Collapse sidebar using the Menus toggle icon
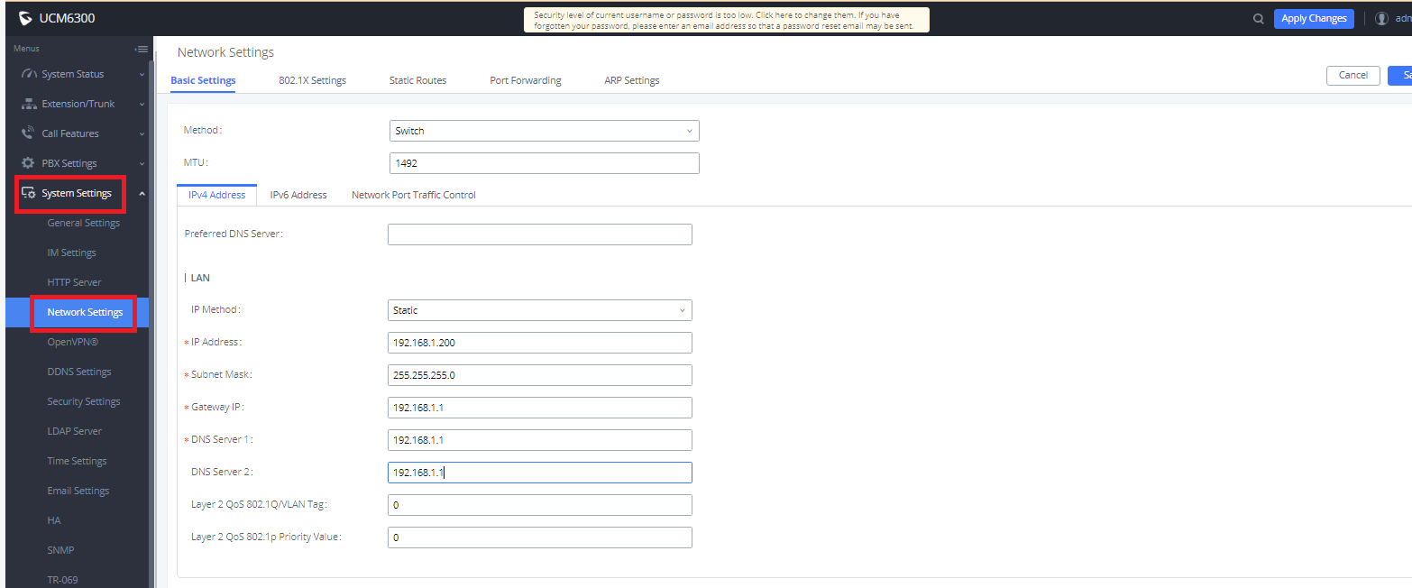Screen dimensions: 1412x588 [x=141, y=49]
